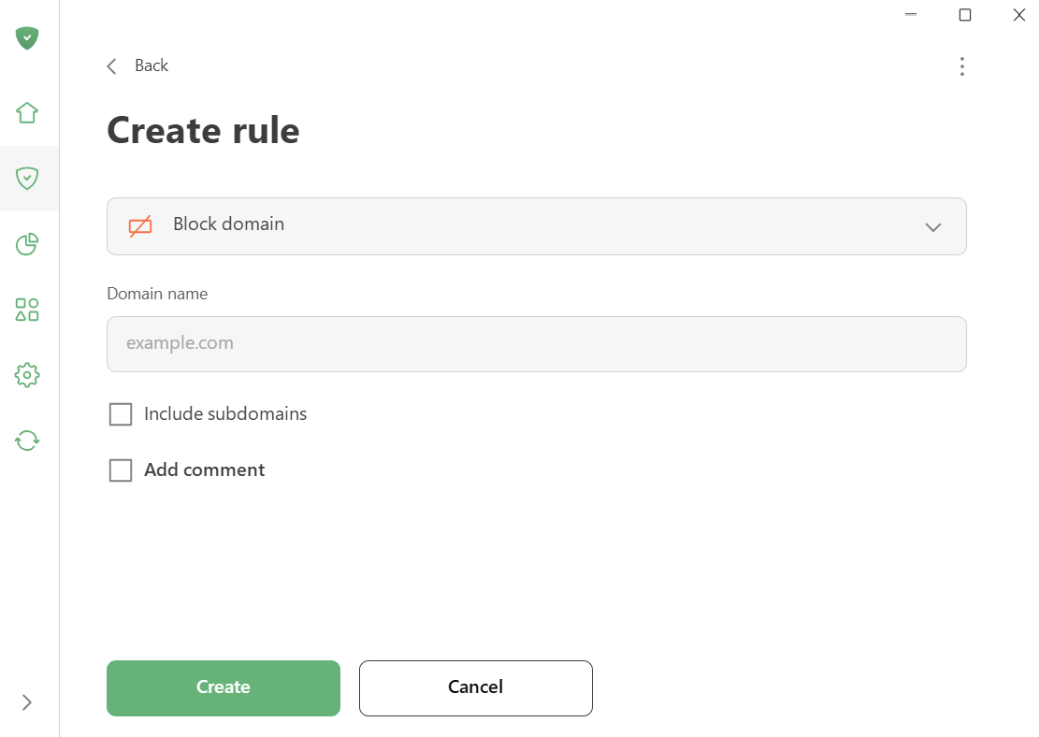Click the dropdown chevron on the rule selector

click(x=932, y=225)
